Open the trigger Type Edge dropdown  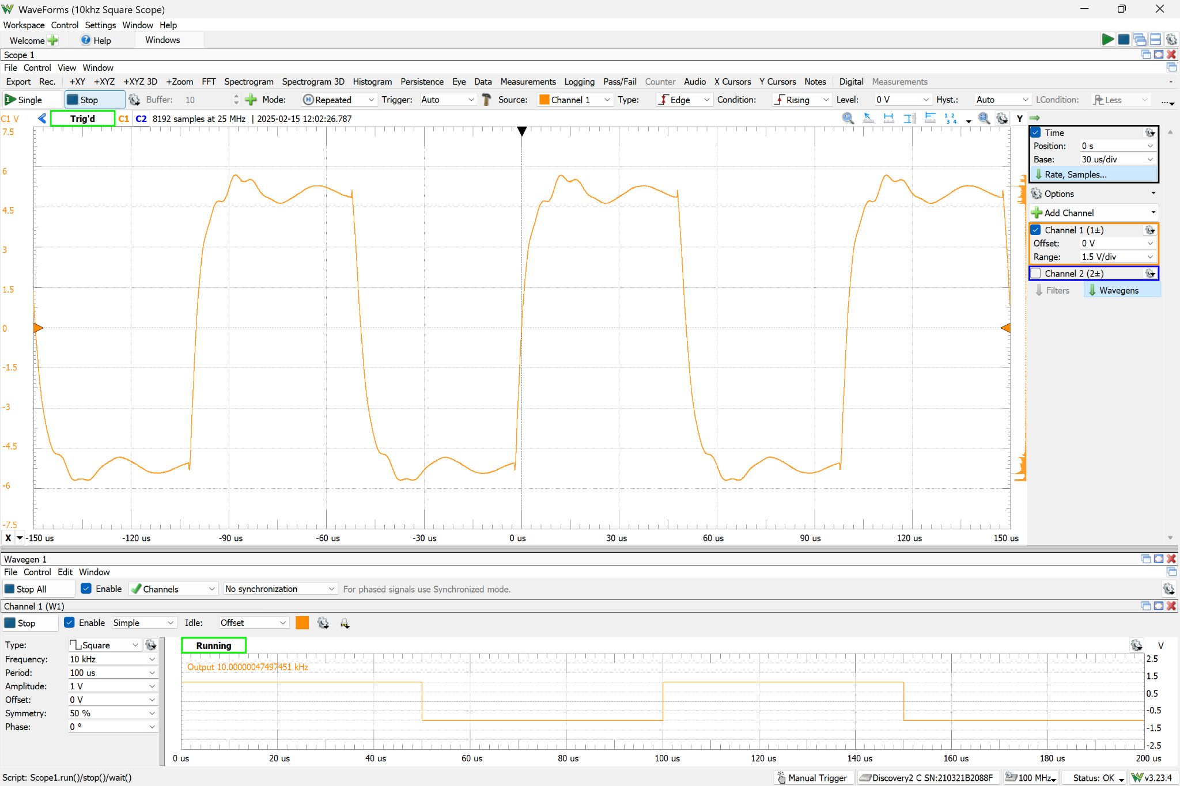pyautogui.click(x=684, y=100)
